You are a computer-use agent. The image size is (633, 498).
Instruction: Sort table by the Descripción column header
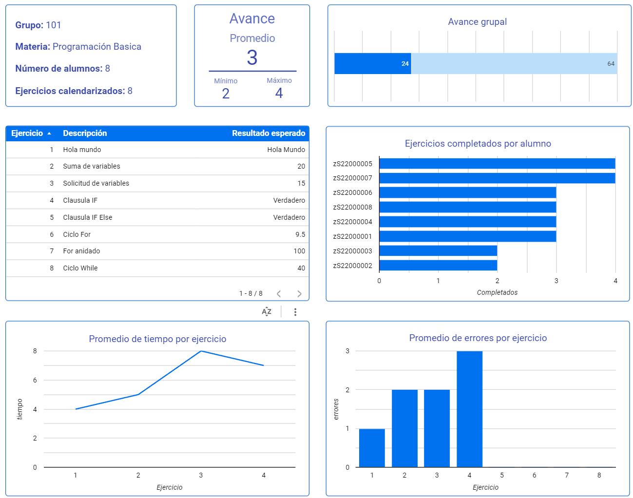(x=85, y=133)
